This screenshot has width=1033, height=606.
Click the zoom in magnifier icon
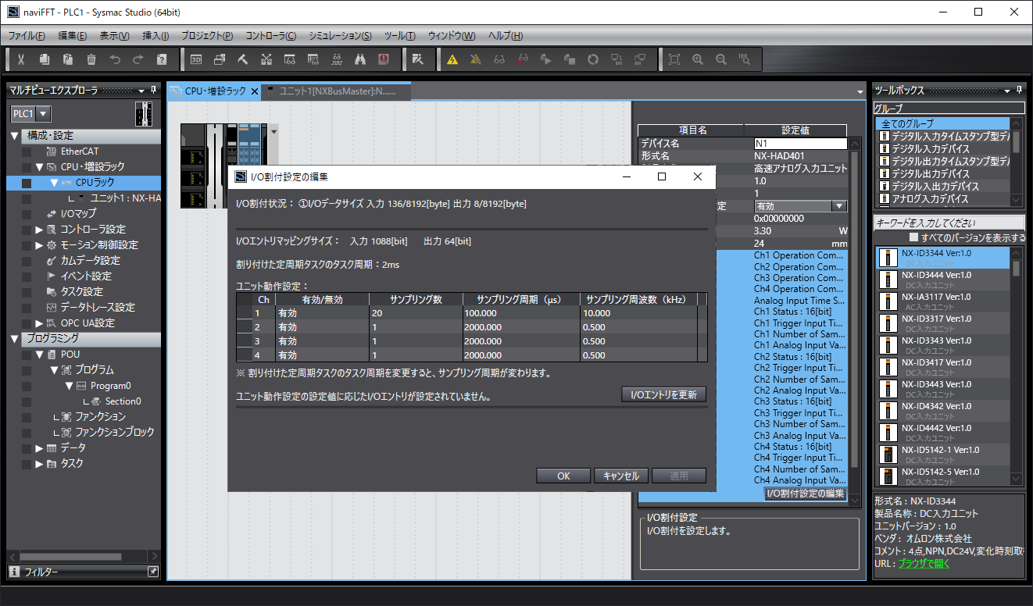click(698, 59)
